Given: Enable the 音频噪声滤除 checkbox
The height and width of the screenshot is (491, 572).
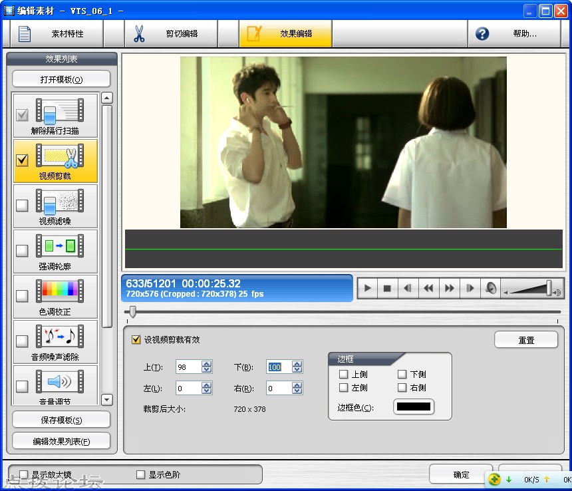Looking at the screenshot, I should click(22, 341).
